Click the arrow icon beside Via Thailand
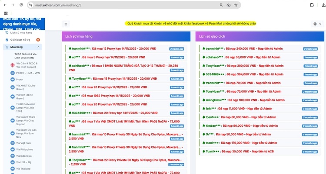The height and width of the screenshot is (174, 326). [x=13, y=169]
